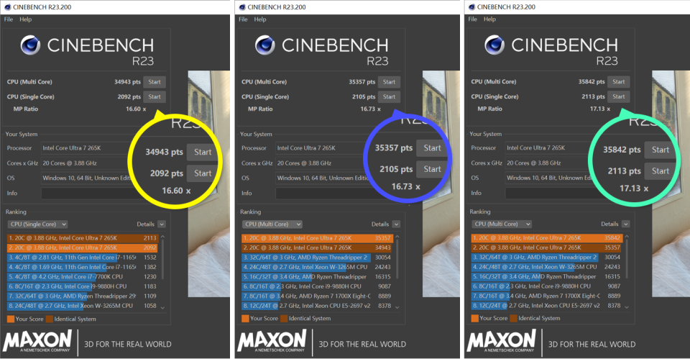
Task: Start Multi Core test beside 34943 pts
Action: [155, 82]
